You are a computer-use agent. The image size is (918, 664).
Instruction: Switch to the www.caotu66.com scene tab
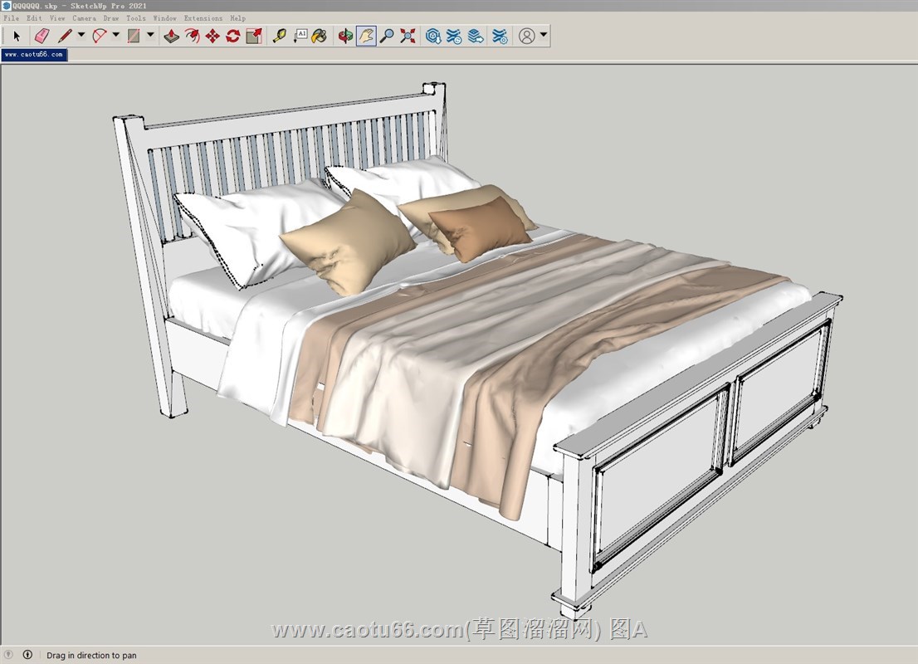(34, 55)
